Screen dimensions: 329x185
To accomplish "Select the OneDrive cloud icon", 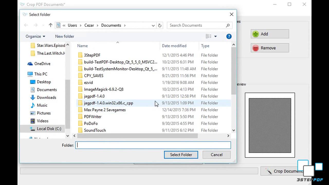I will 30,64.
